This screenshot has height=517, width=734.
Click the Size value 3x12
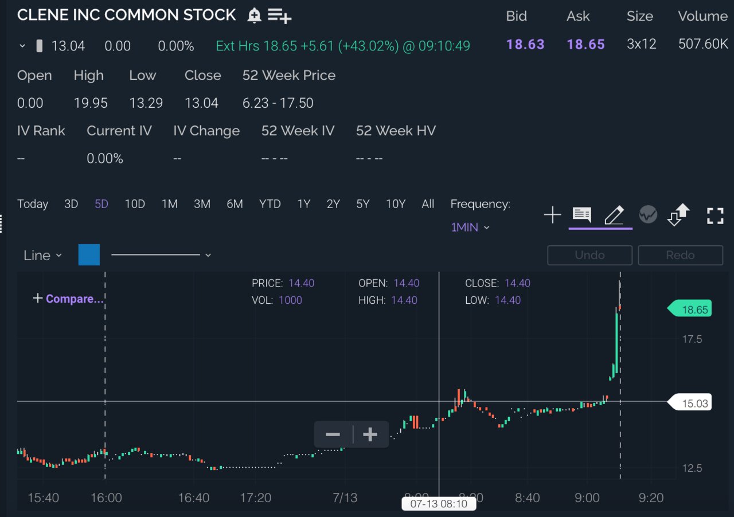tap(641, 44)
